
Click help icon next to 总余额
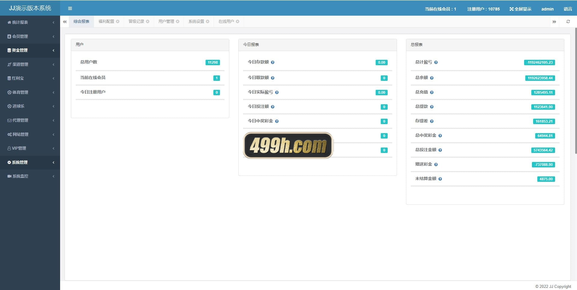coord(432,78)
